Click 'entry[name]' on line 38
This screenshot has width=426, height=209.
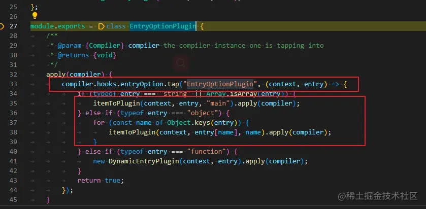click(216, 132)
